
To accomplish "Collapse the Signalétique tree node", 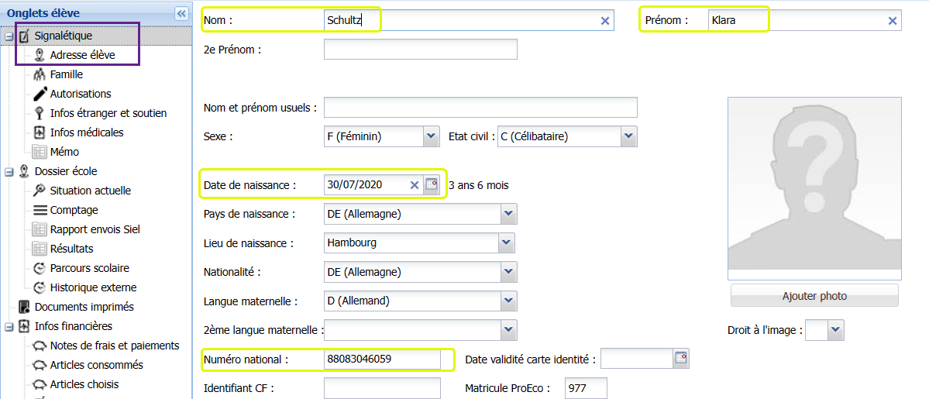I will pos(9,36).
